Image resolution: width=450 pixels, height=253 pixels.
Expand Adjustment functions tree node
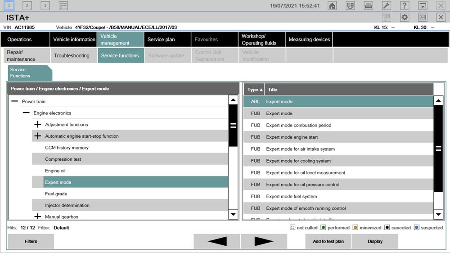tap(38, 124)
